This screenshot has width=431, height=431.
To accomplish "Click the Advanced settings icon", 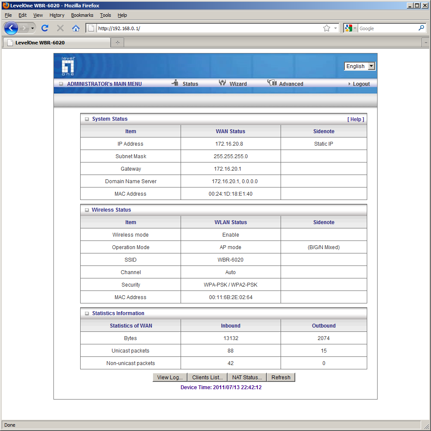I will [x=272, y=83].
